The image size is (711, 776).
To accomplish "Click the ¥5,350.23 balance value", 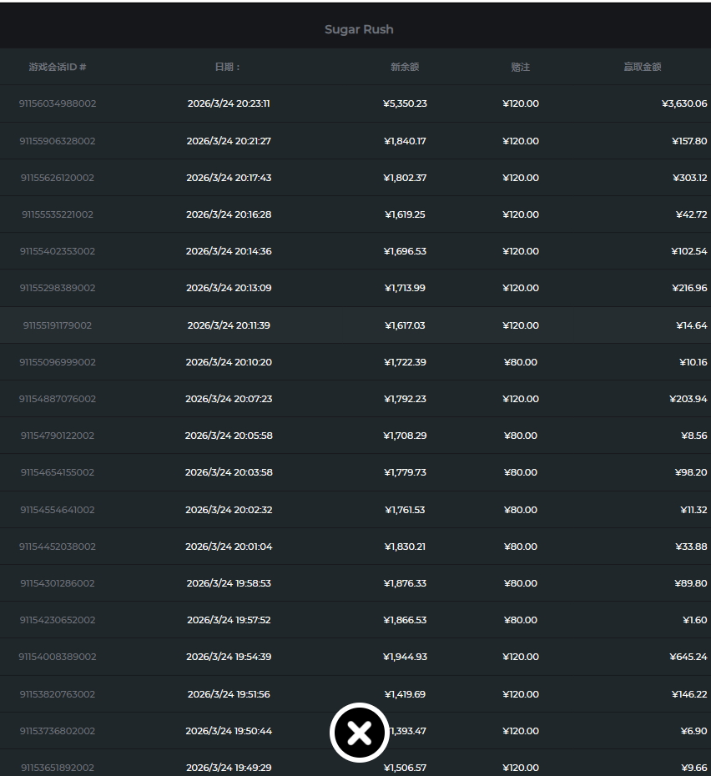I will coord(405,103).
